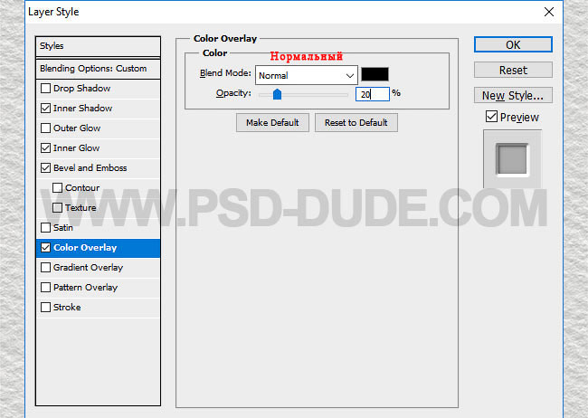Select the Styles entry in the list

click(98, 46)
